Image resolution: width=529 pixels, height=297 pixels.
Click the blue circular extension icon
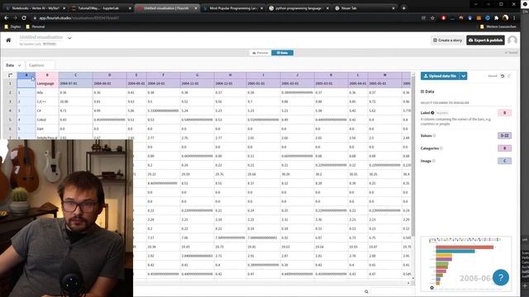[x=488, y=18]
